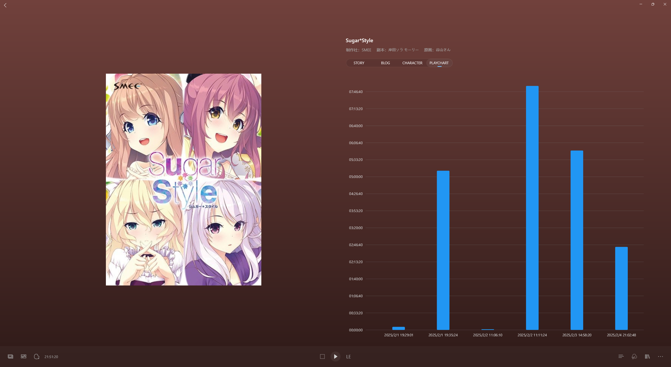Switch to the BLOG tab
This screenshot has height=367, width=671.
[386, 63]
